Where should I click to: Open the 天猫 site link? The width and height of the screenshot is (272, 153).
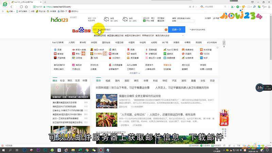click(60, 58)
